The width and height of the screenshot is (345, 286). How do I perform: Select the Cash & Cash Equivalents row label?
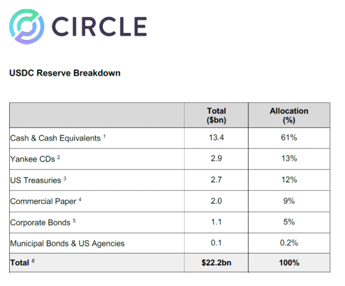[55, 138]
